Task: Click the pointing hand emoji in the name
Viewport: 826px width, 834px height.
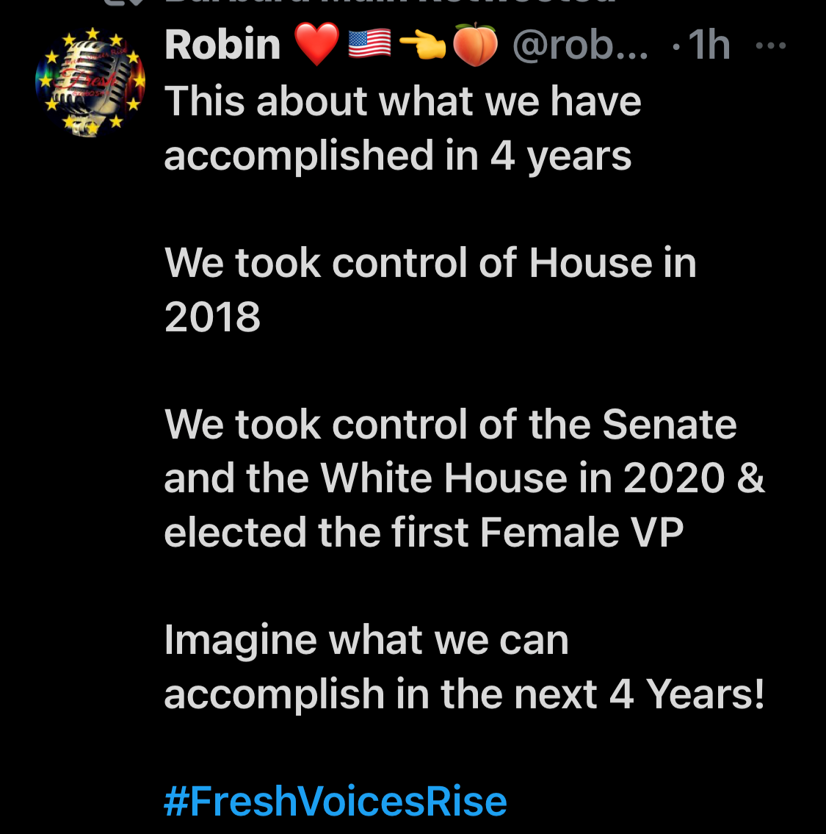Action: [421, 46]
